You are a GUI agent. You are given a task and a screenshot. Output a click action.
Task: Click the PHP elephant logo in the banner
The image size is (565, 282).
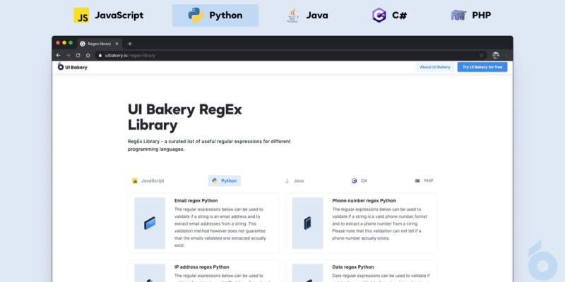[x=458, y=15]
